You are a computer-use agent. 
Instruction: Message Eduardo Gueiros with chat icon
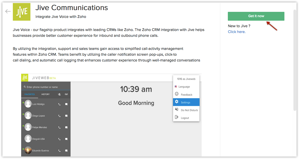pyautogui.click(x=66, y=151)
